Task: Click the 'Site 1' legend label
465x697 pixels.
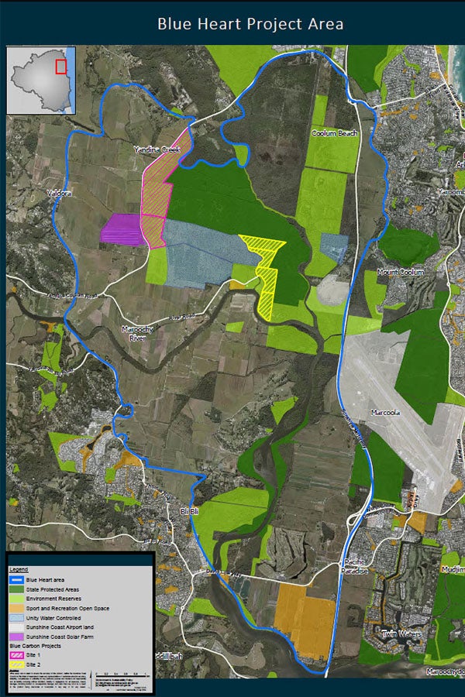Action: (33, 655)
